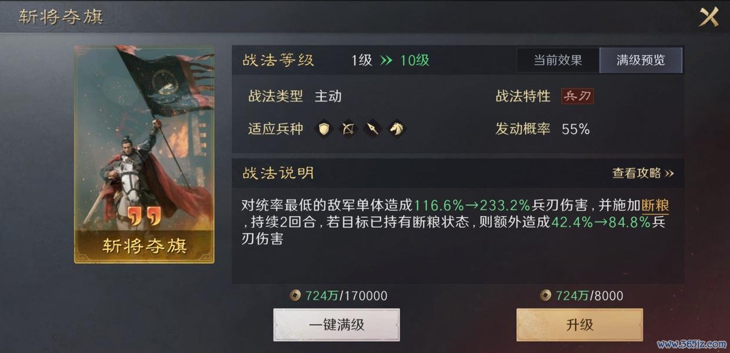The width and height of the screenshot is (730, 353).
Task: Tap the 斩将夺旗 skill card artwork
Action: coord(144,154)
